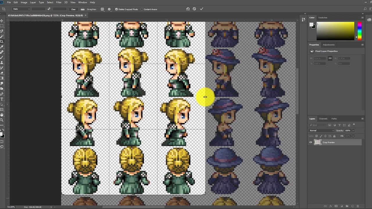Click the Clear button
The width and height of the screenshot is (372, 209).
pos(73,9)
